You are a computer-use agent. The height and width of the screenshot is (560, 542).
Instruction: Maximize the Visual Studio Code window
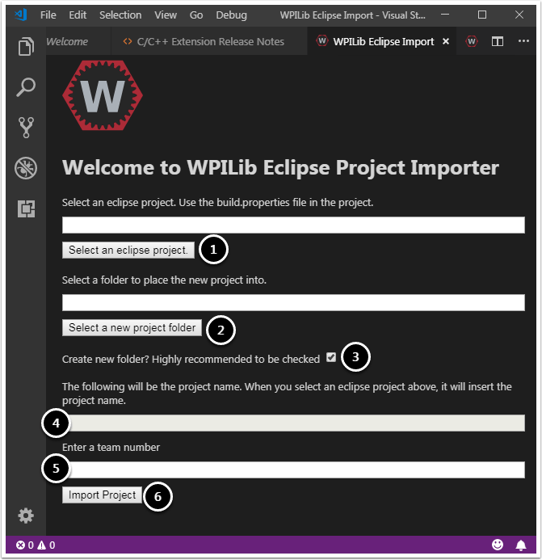click(482, 15)
